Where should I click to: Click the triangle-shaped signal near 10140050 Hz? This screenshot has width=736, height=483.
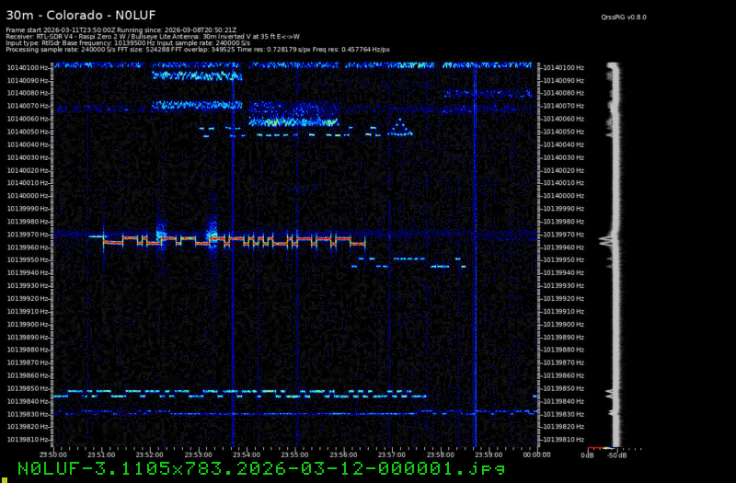(399, 129)
